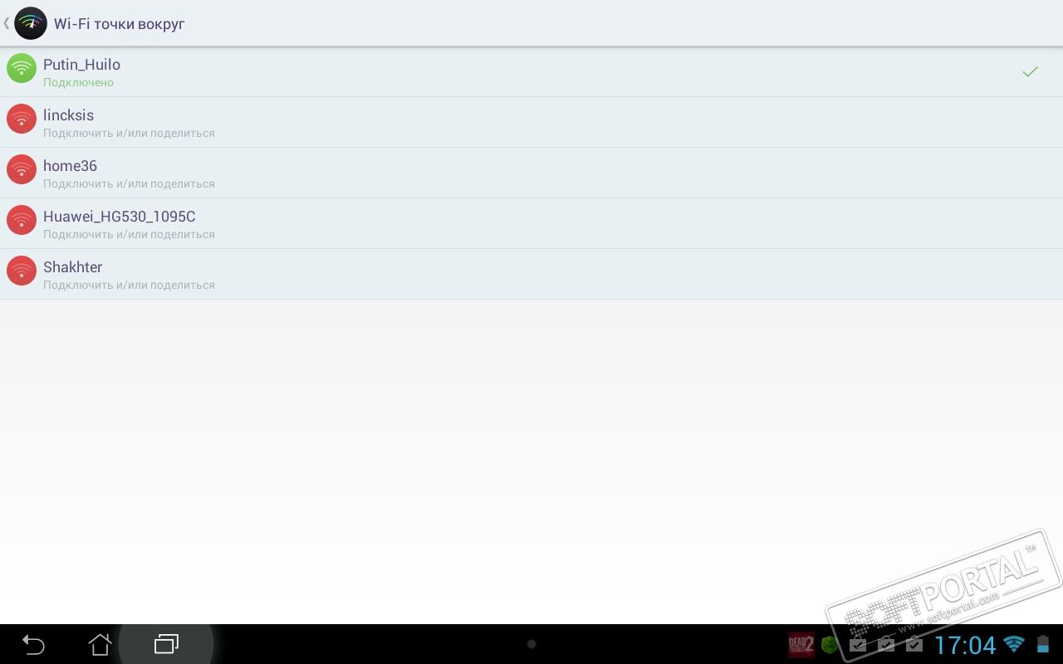Open the recent apps button
The height and width of the screenshot is (664, 1063).
(x=166, y=644)
